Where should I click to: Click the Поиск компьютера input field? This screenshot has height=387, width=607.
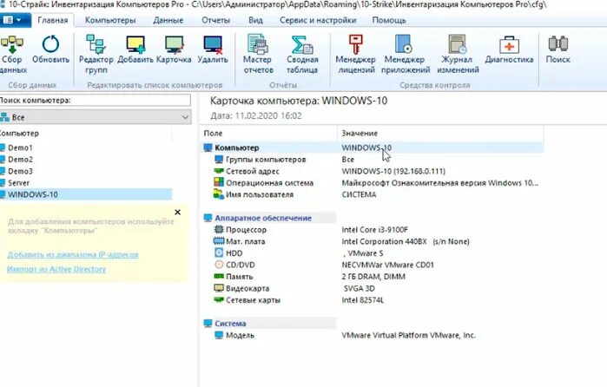coord(96,101)
